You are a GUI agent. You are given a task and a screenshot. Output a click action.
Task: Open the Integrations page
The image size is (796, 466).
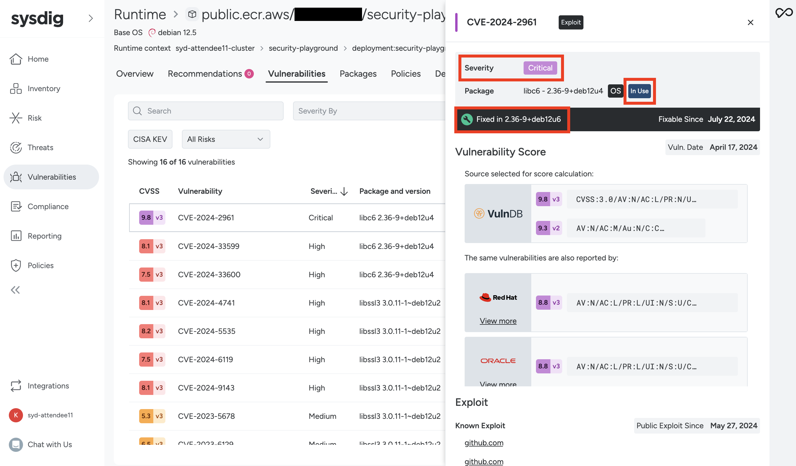point(39,386)
